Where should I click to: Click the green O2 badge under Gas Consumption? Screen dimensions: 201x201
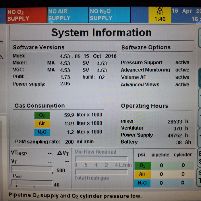tap(42, 115)
